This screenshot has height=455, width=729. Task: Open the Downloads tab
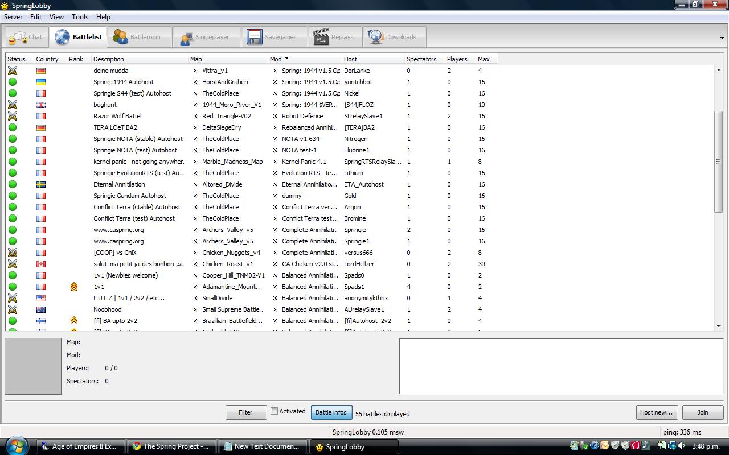point(394,38)
